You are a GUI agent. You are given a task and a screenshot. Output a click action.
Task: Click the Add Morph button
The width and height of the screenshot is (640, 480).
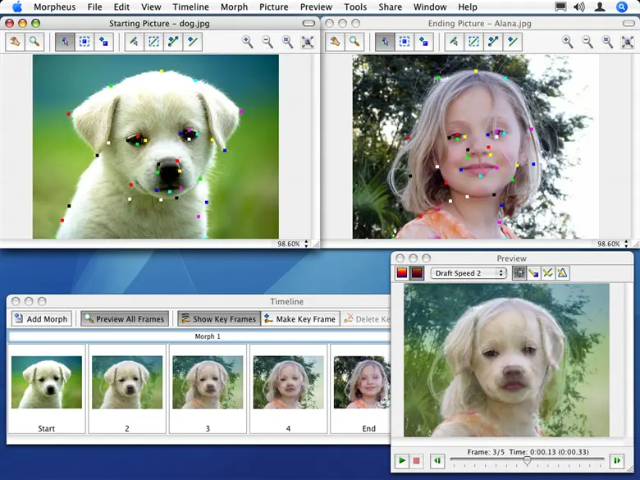pyautogui.click(x=41, y=319)
